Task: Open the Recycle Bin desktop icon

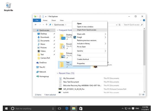Action: (x=8, y=7)
